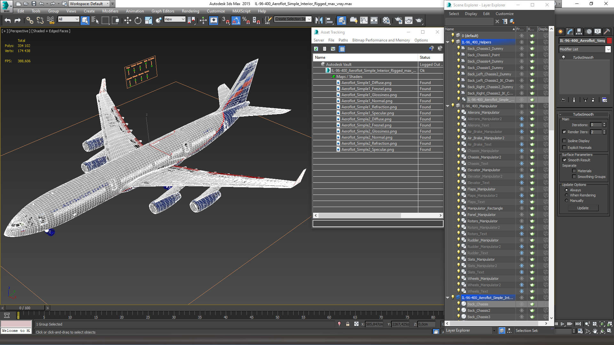Switch to Utilities hammer panel tab
This screenshot has height=345, width=614.
pos(607,31)
